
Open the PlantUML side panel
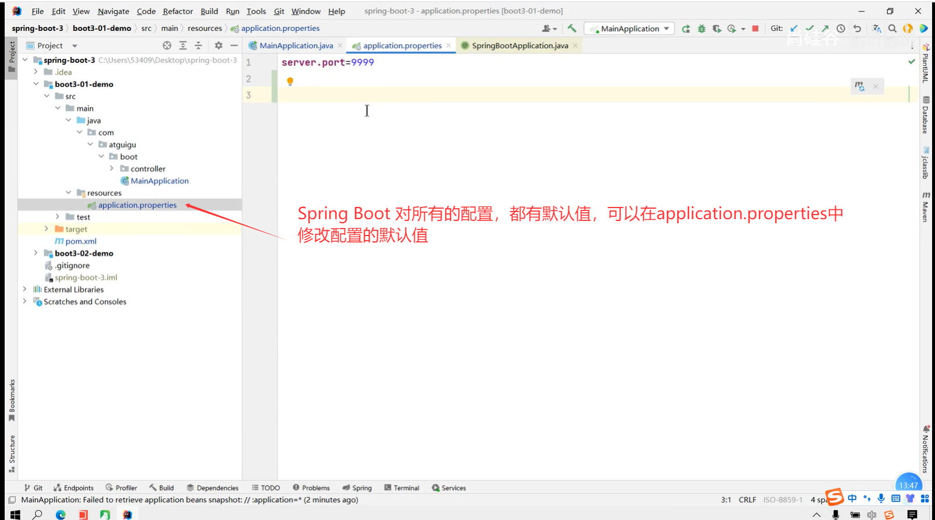pyautogui.click(x=926, y=63)
